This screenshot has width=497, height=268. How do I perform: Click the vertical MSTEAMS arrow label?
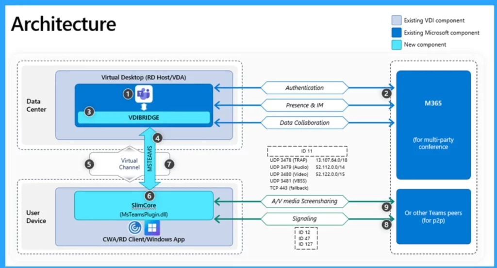tap(150, 159)
